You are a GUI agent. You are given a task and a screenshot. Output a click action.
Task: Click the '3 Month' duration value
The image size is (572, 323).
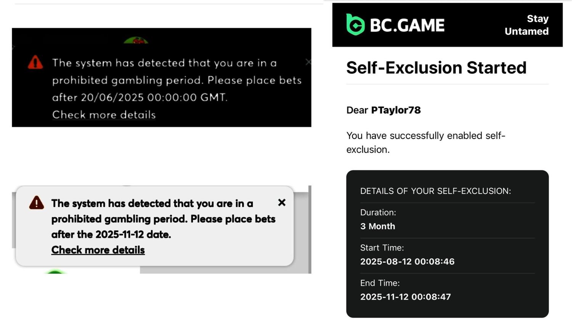378,226
